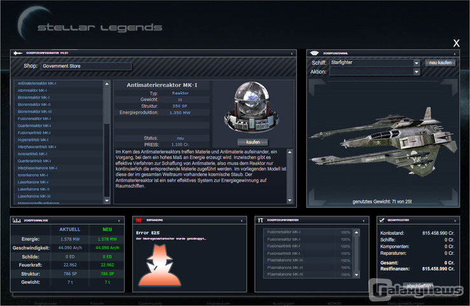Click the tools icon in Schiffskomponenten header
Image resolution: width=470 pixels, height=306 pixels.
tap(261, 220)
